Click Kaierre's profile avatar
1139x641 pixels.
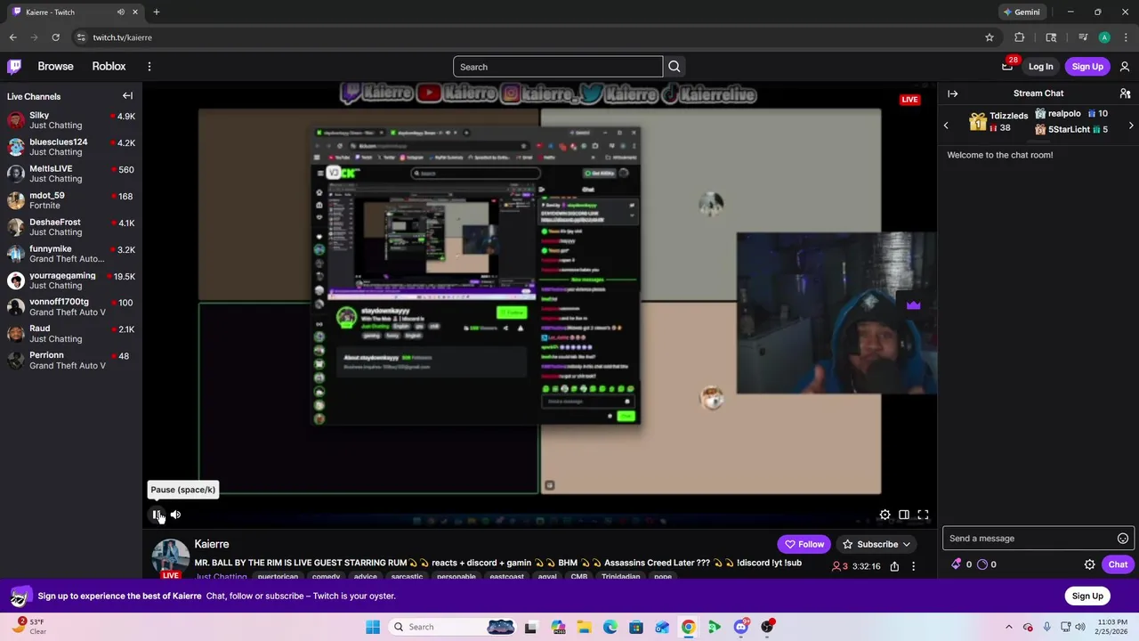[170, 558]
